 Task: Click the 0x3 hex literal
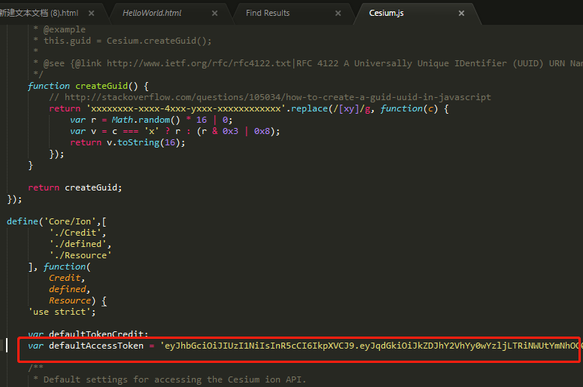(230, 131)
